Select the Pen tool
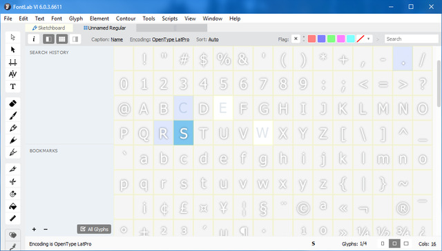The image size is (442, 251). [12, 128]
